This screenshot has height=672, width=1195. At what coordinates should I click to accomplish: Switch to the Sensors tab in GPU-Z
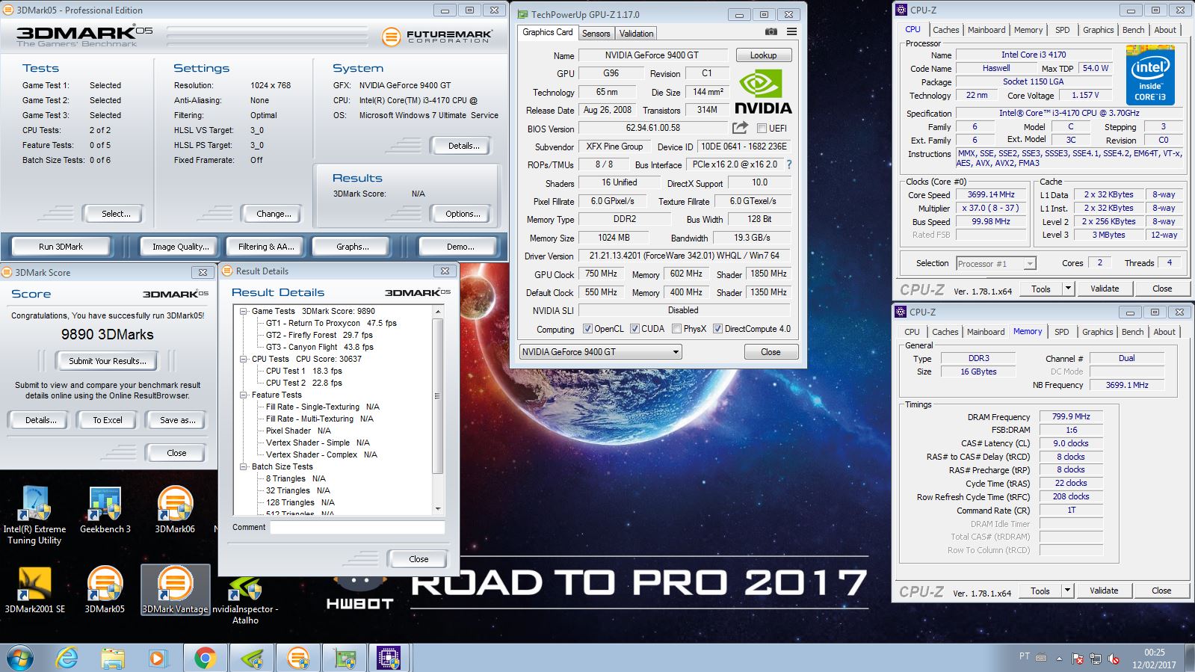(x=596, y=33)
